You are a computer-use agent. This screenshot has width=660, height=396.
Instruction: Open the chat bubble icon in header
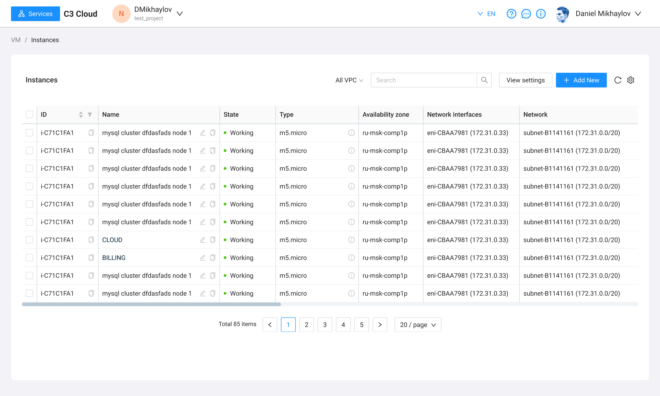click(x=526, y=14)
